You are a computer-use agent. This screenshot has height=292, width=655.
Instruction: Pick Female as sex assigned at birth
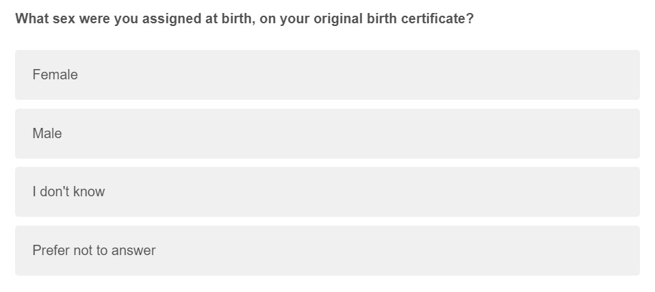(x=327, y=75)
